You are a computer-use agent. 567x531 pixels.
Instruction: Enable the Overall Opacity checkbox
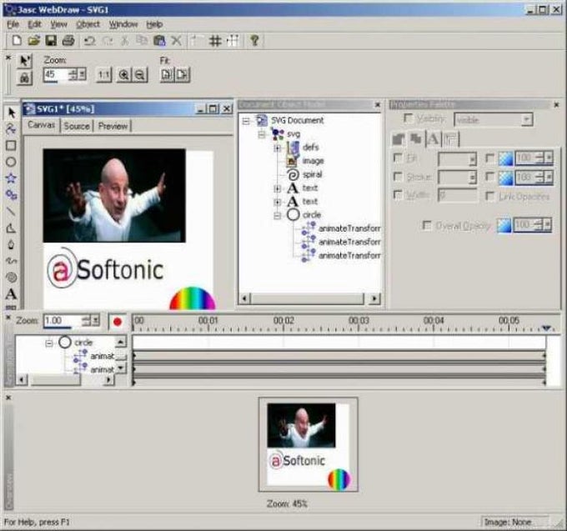pyautogui.click(x=427, y=225)
